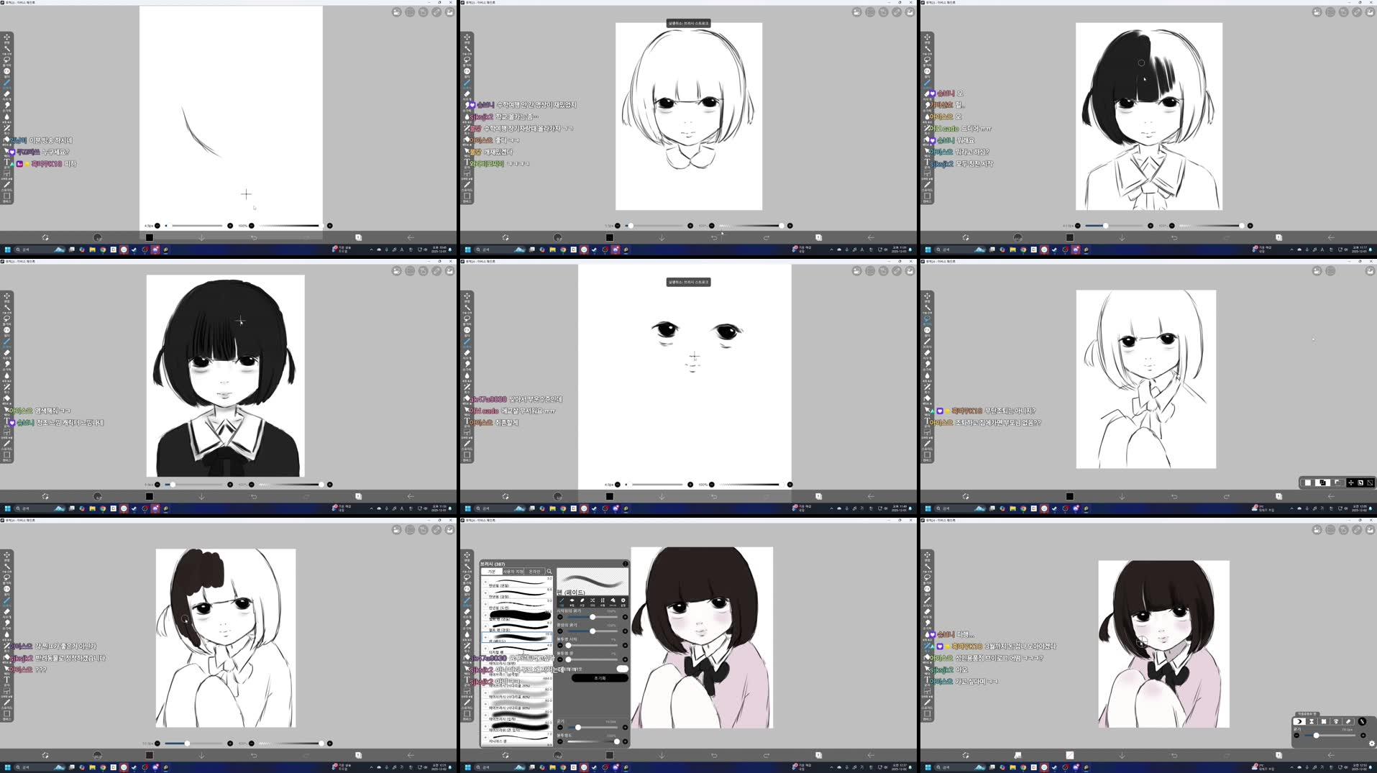Expand the 펜 (페이드) brush entry
The width and height of the screenshot is (1377, 773).
point(485,638)
